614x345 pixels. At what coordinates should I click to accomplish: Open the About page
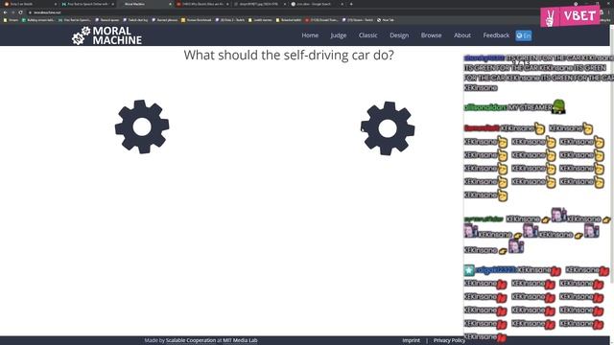tap(462, 35)
